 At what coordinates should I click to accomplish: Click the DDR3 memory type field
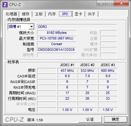point(77,27)
